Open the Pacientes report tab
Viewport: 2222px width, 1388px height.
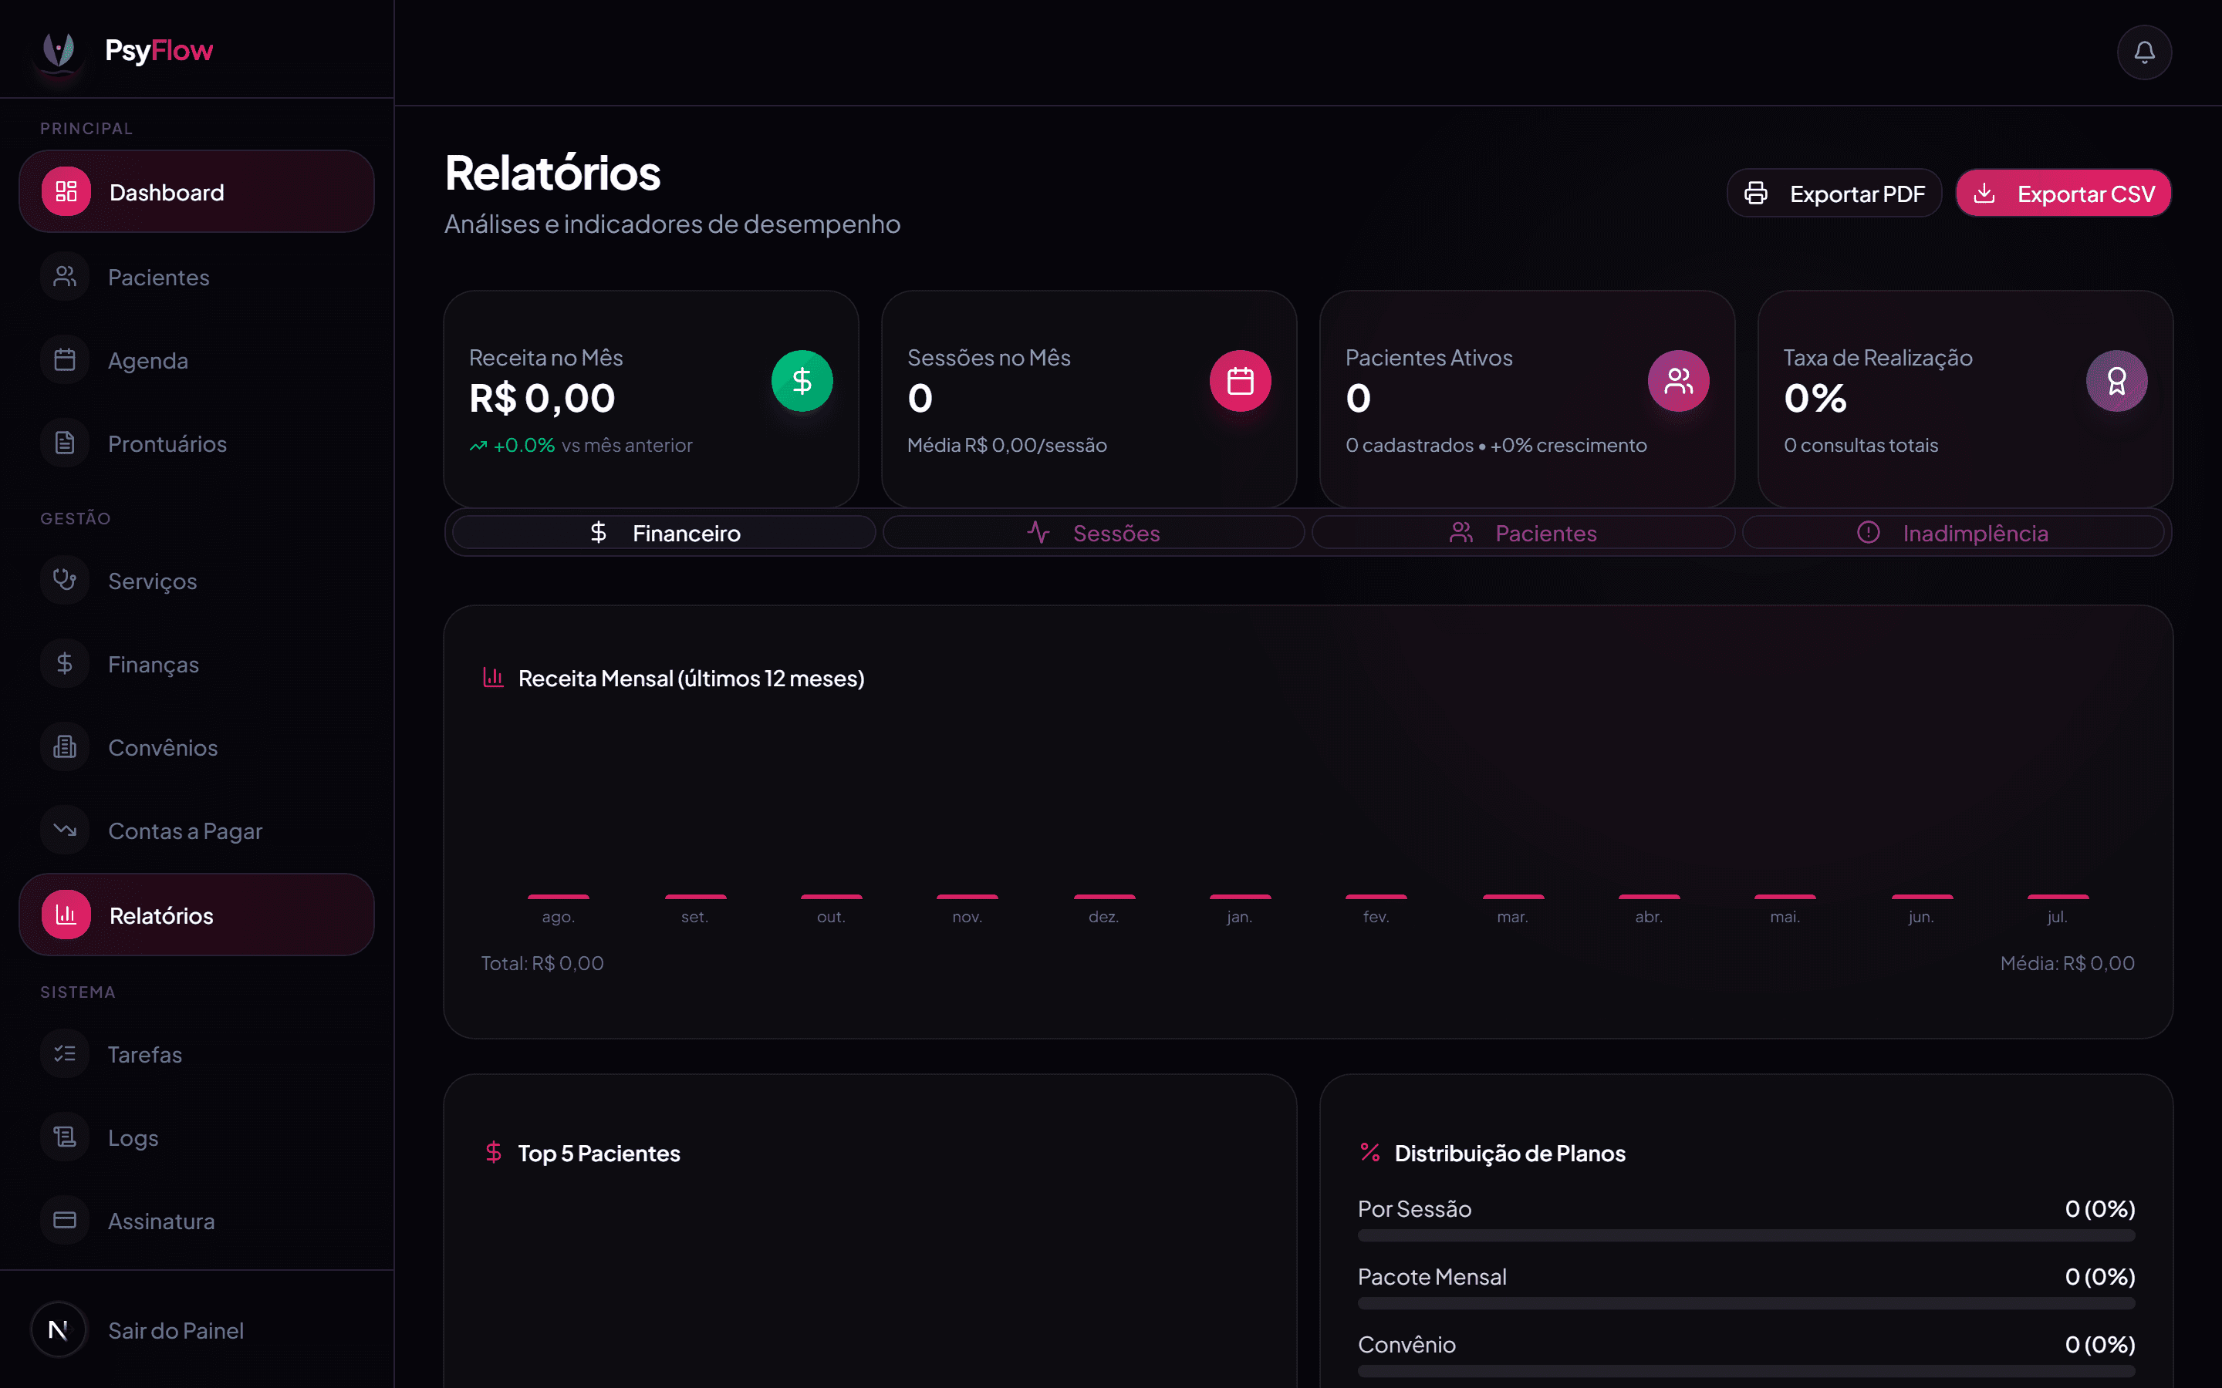1522,532
